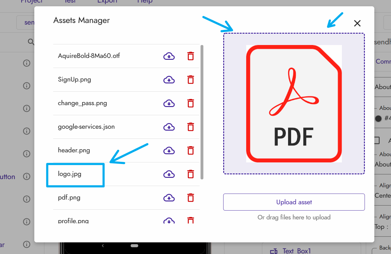Delete the change_pass.png asset
This screenshot has width=391, height=254.
190,103
